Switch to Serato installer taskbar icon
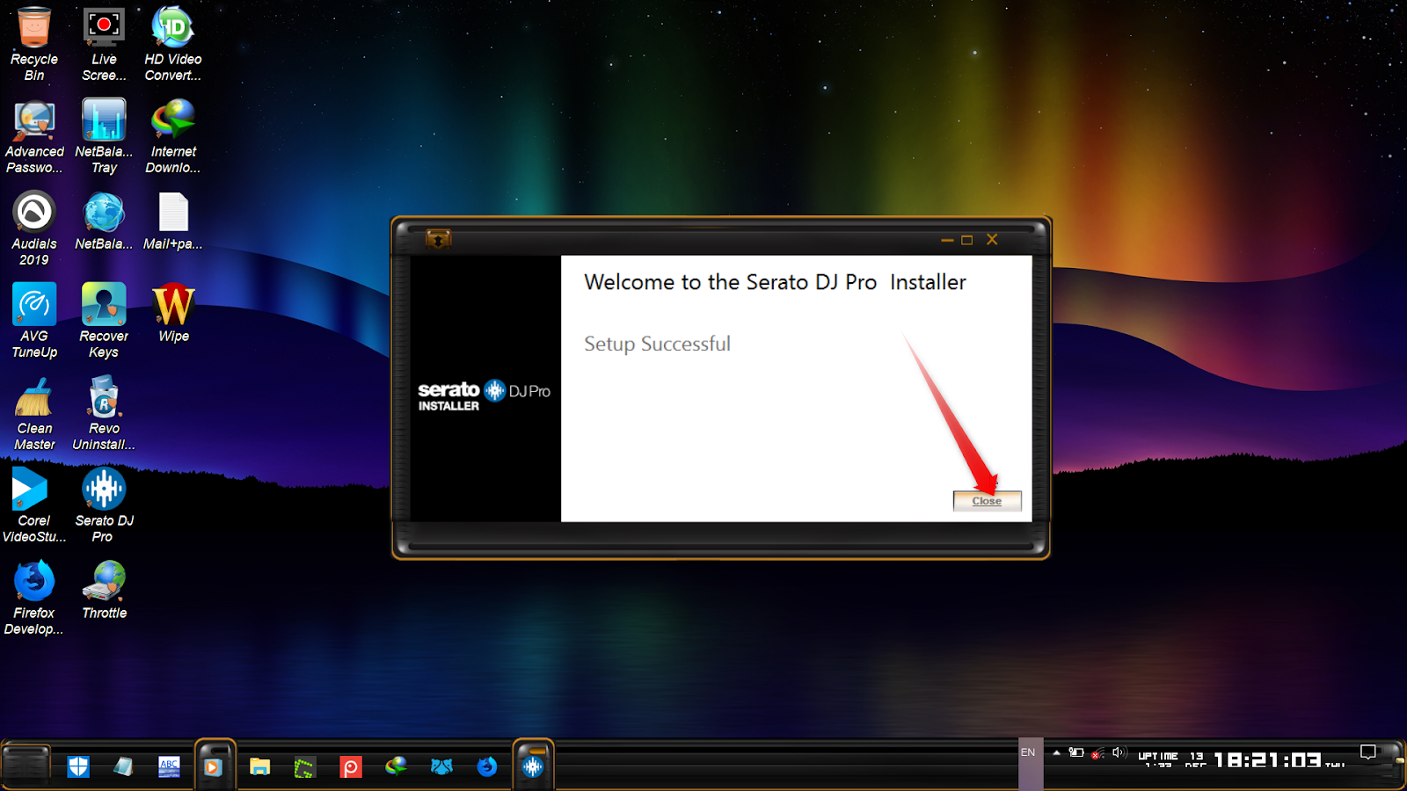Viewport: 1407px width, 791px height. [533, 766]
